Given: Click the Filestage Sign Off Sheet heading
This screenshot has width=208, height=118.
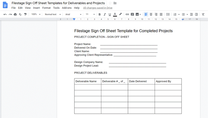Looking at the screenshot, I should point(123,31).
